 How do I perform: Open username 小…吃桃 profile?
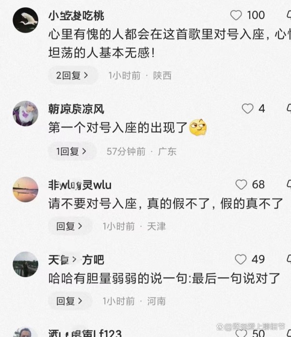(x=76, y=16)
